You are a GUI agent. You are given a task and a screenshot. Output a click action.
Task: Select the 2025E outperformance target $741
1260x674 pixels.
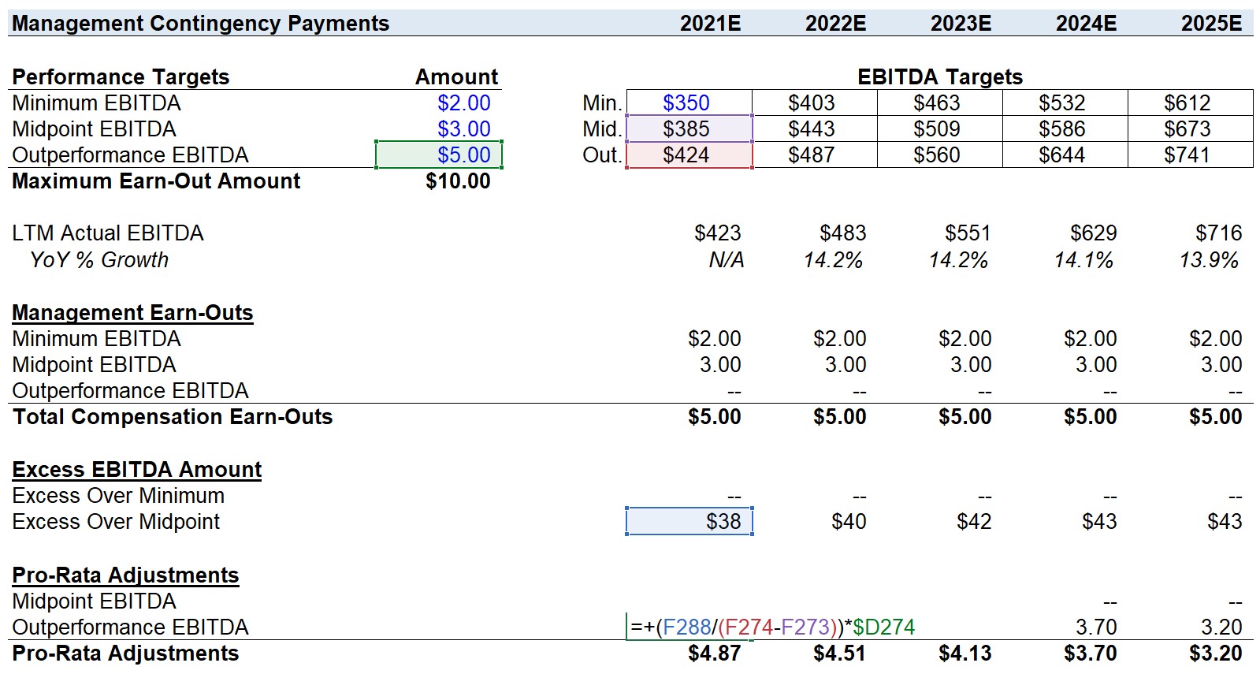[x=1191, y=155]
